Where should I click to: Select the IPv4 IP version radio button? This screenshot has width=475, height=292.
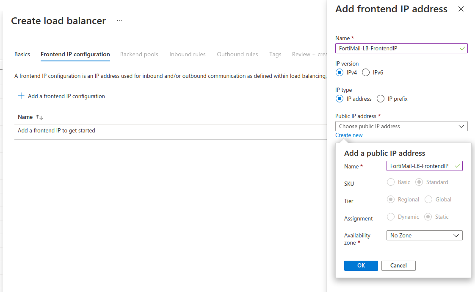(340, 72)
